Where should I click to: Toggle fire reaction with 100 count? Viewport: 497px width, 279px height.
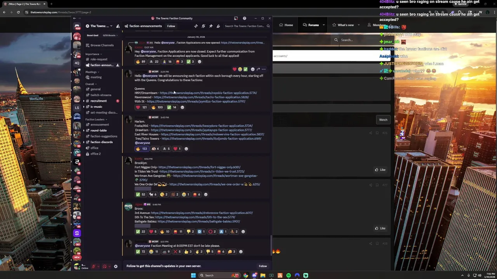157,107
